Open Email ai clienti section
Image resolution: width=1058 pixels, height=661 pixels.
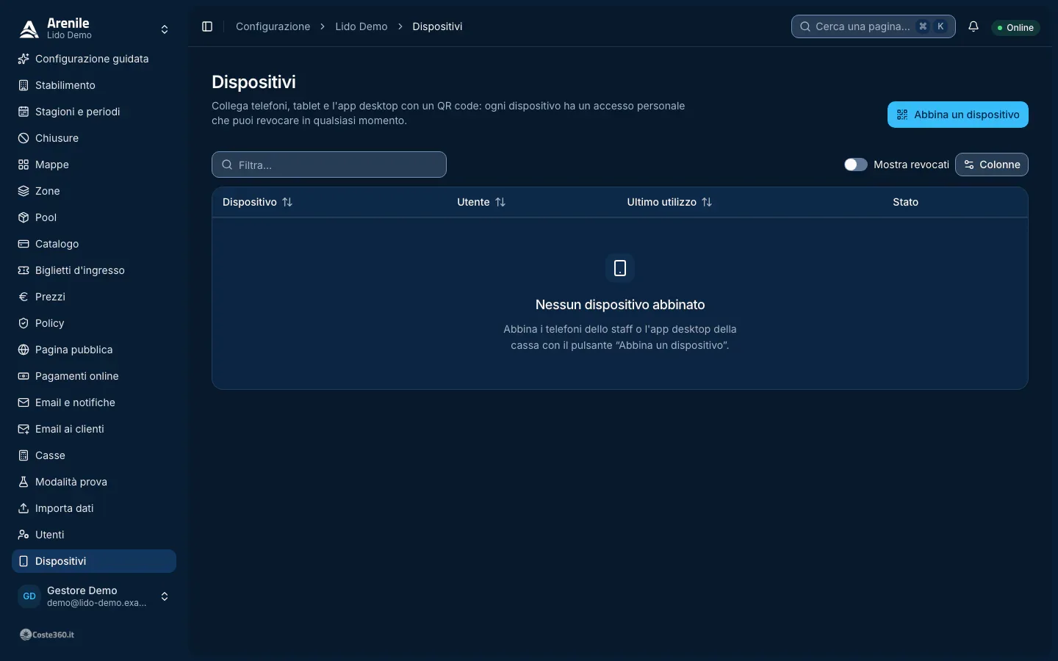(x=94, y=429)
